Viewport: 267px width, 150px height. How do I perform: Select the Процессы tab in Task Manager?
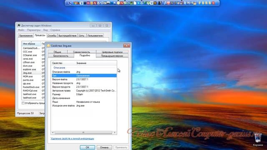[x=40, y=35]
